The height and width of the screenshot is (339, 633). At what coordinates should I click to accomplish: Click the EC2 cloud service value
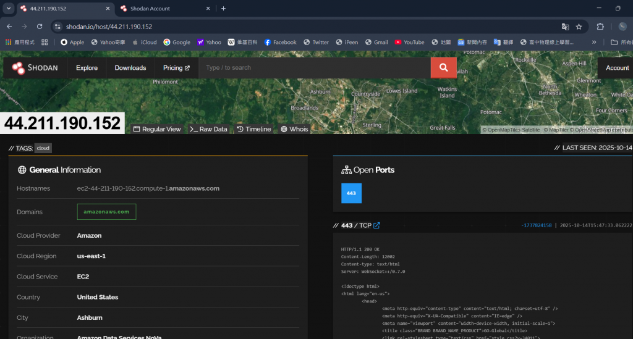point(83,277)
